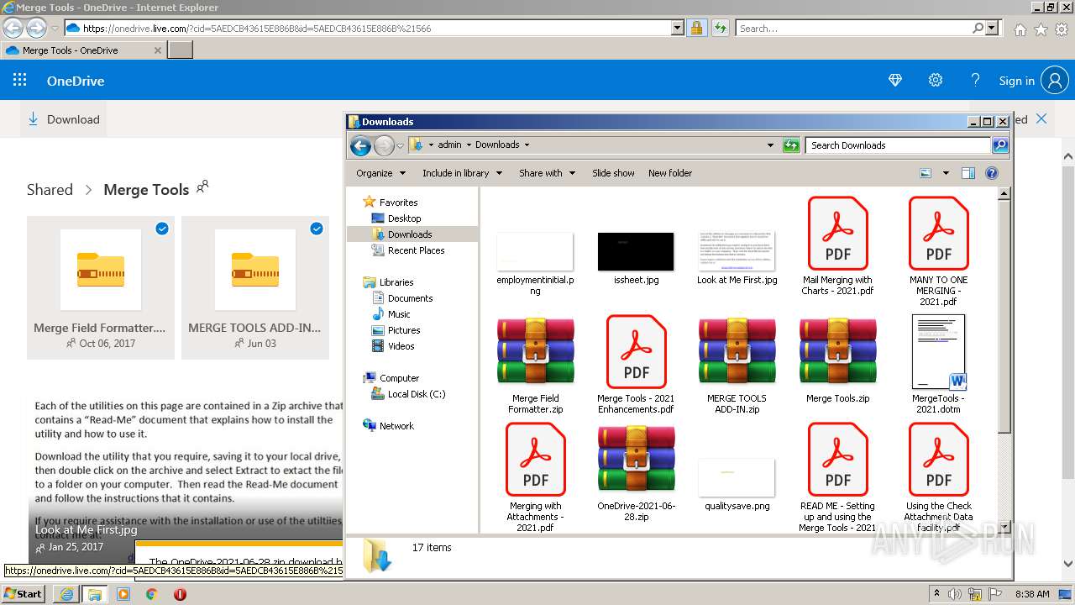Go back in Downloads explorer window
The image size is (1075, 605).
click(x=360, y=146)
